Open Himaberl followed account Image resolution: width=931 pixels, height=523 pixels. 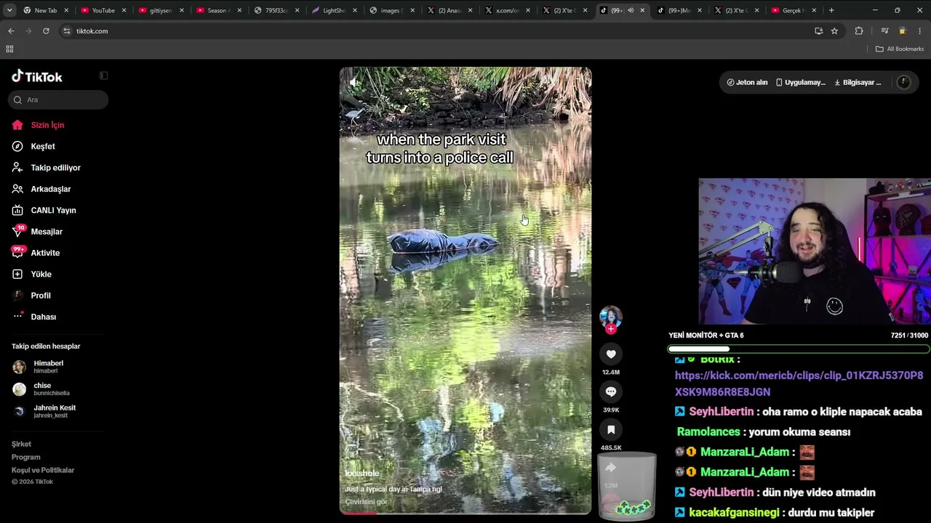point(48,367)
